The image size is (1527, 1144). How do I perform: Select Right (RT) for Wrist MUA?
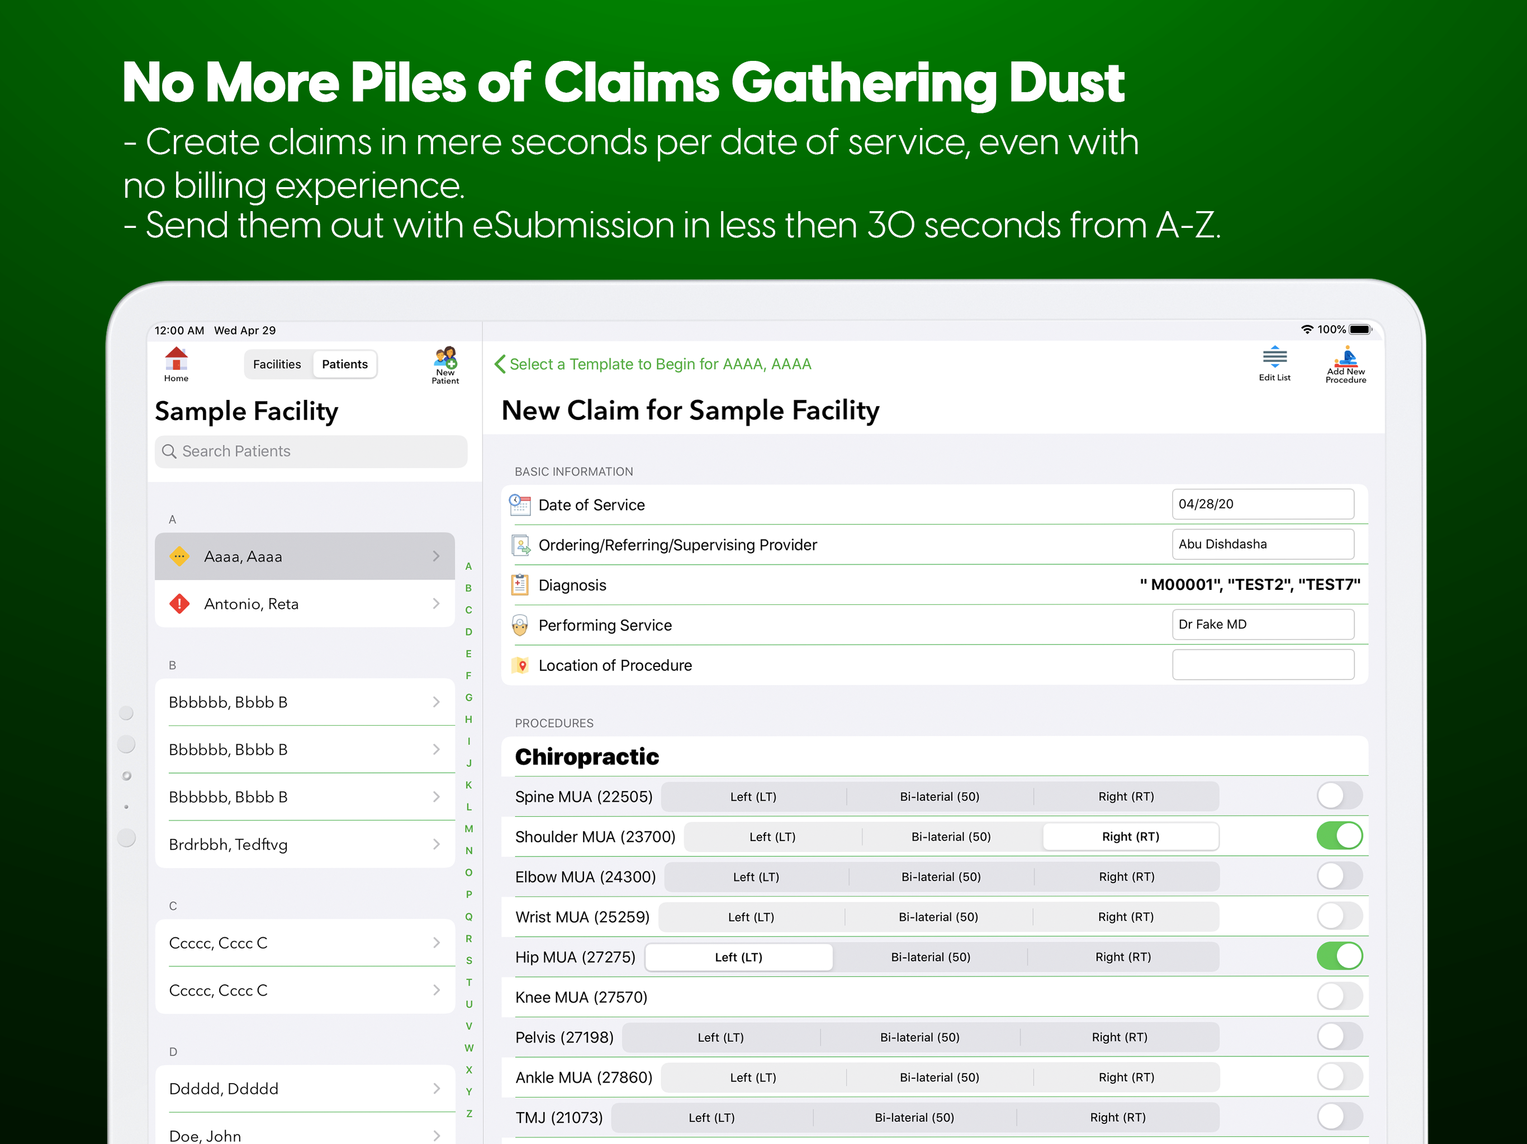[1125, 917]
